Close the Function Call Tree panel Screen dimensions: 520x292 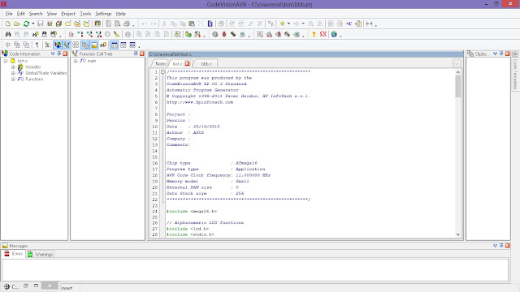(x=142, y=54)
